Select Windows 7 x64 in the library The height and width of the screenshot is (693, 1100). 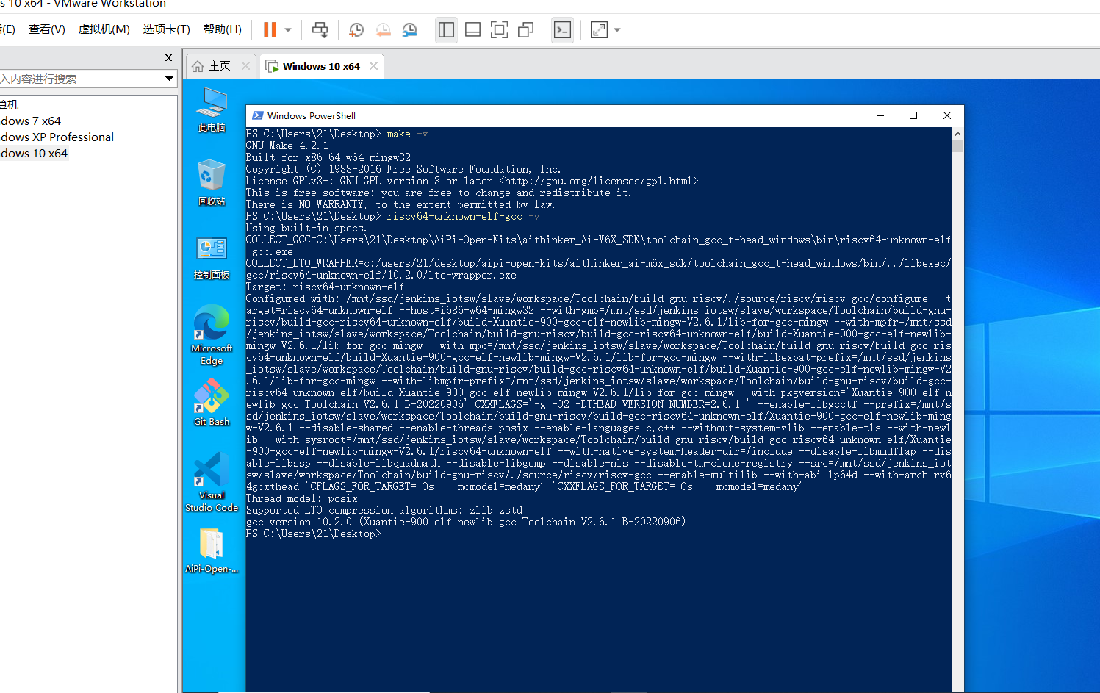(31, 121)
